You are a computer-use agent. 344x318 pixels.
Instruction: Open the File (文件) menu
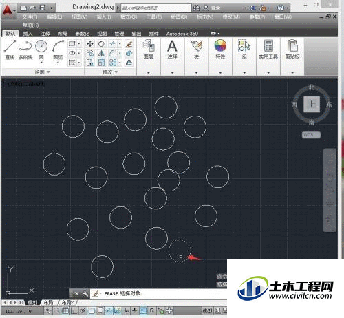pyautogui.click(x=30, y=17)
